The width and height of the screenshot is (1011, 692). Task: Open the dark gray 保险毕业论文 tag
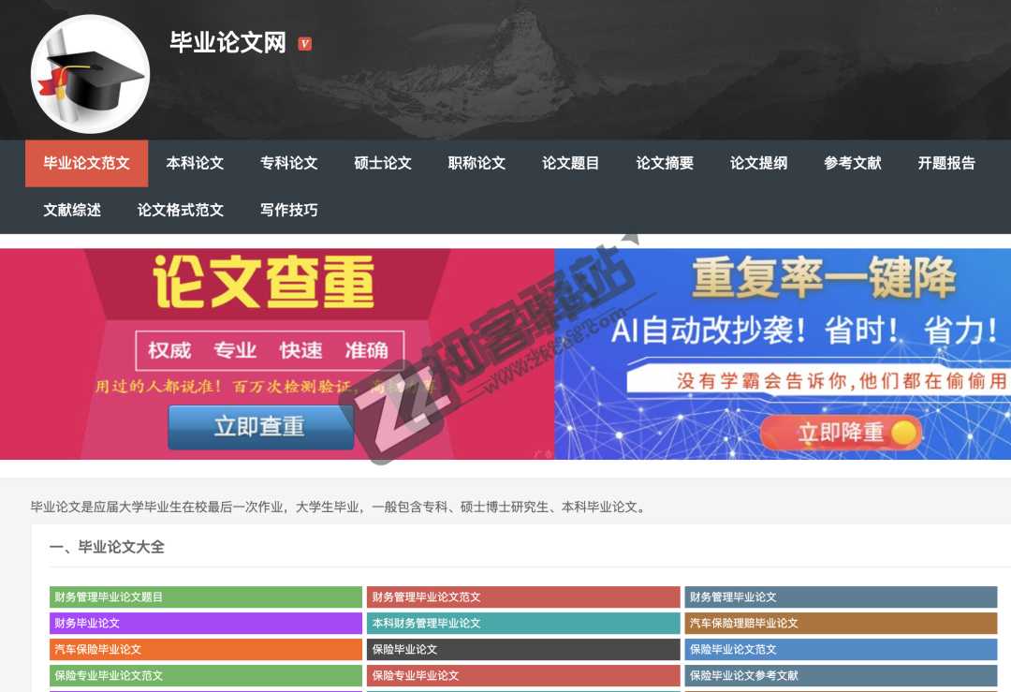coord(522,649)
